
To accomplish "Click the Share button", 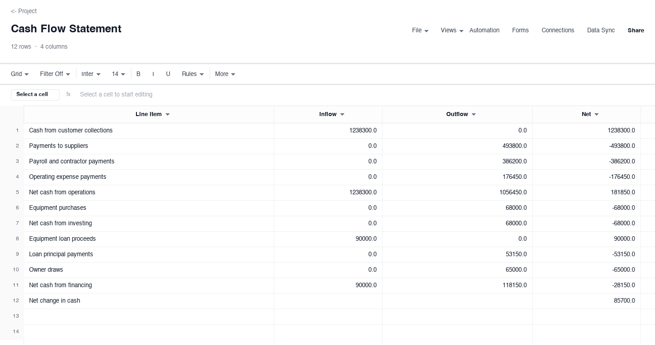I will [x=636, y=30].
